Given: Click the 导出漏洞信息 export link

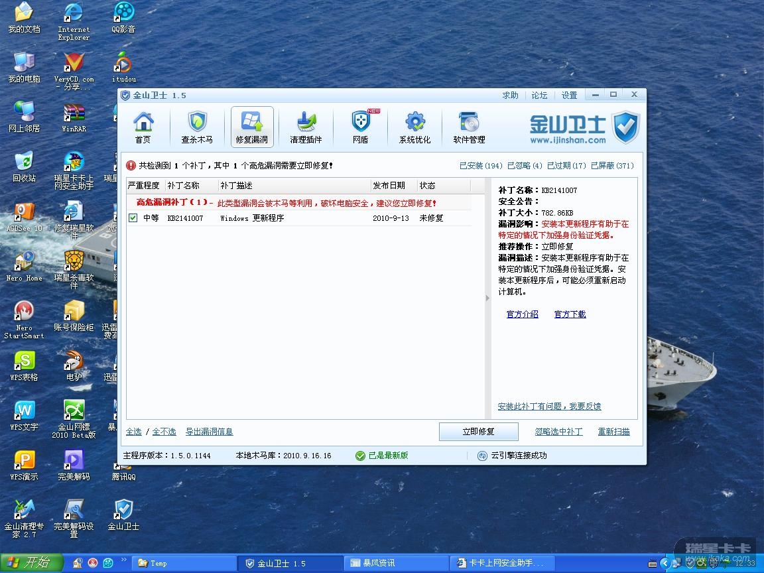Looking at the screenshot, I should click(209, 432).
